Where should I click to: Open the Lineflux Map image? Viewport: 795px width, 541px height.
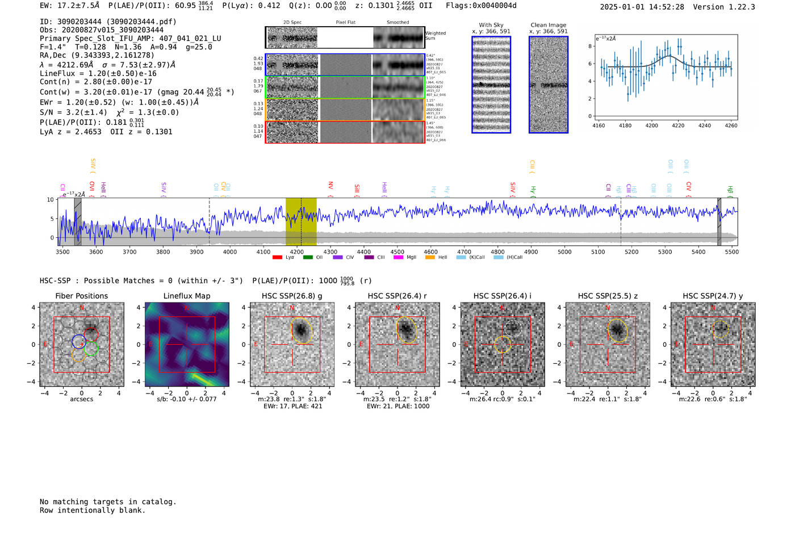(187, 345)
